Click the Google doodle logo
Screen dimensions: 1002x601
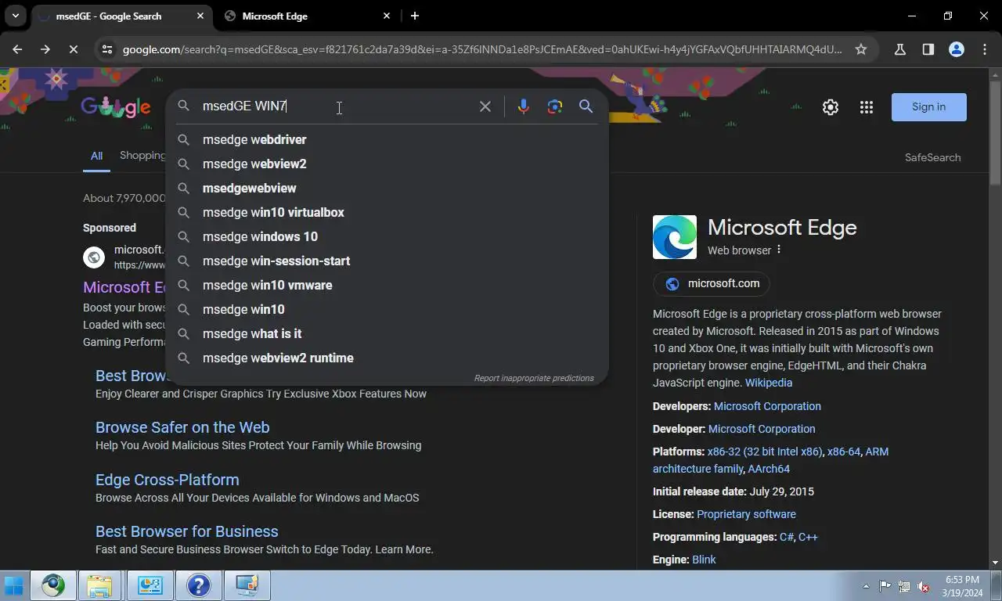116,107
